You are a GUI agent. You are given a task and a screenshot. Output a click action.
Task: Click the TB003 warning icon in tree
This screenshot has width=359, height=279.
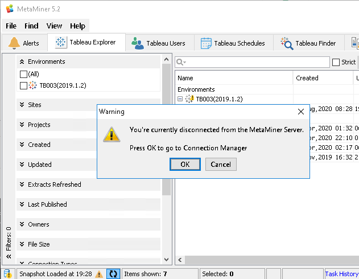coord(189,99)
